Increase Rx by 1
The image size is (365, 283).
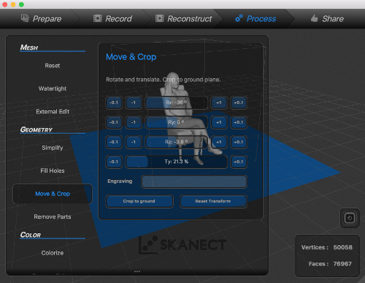pos(219,102)
